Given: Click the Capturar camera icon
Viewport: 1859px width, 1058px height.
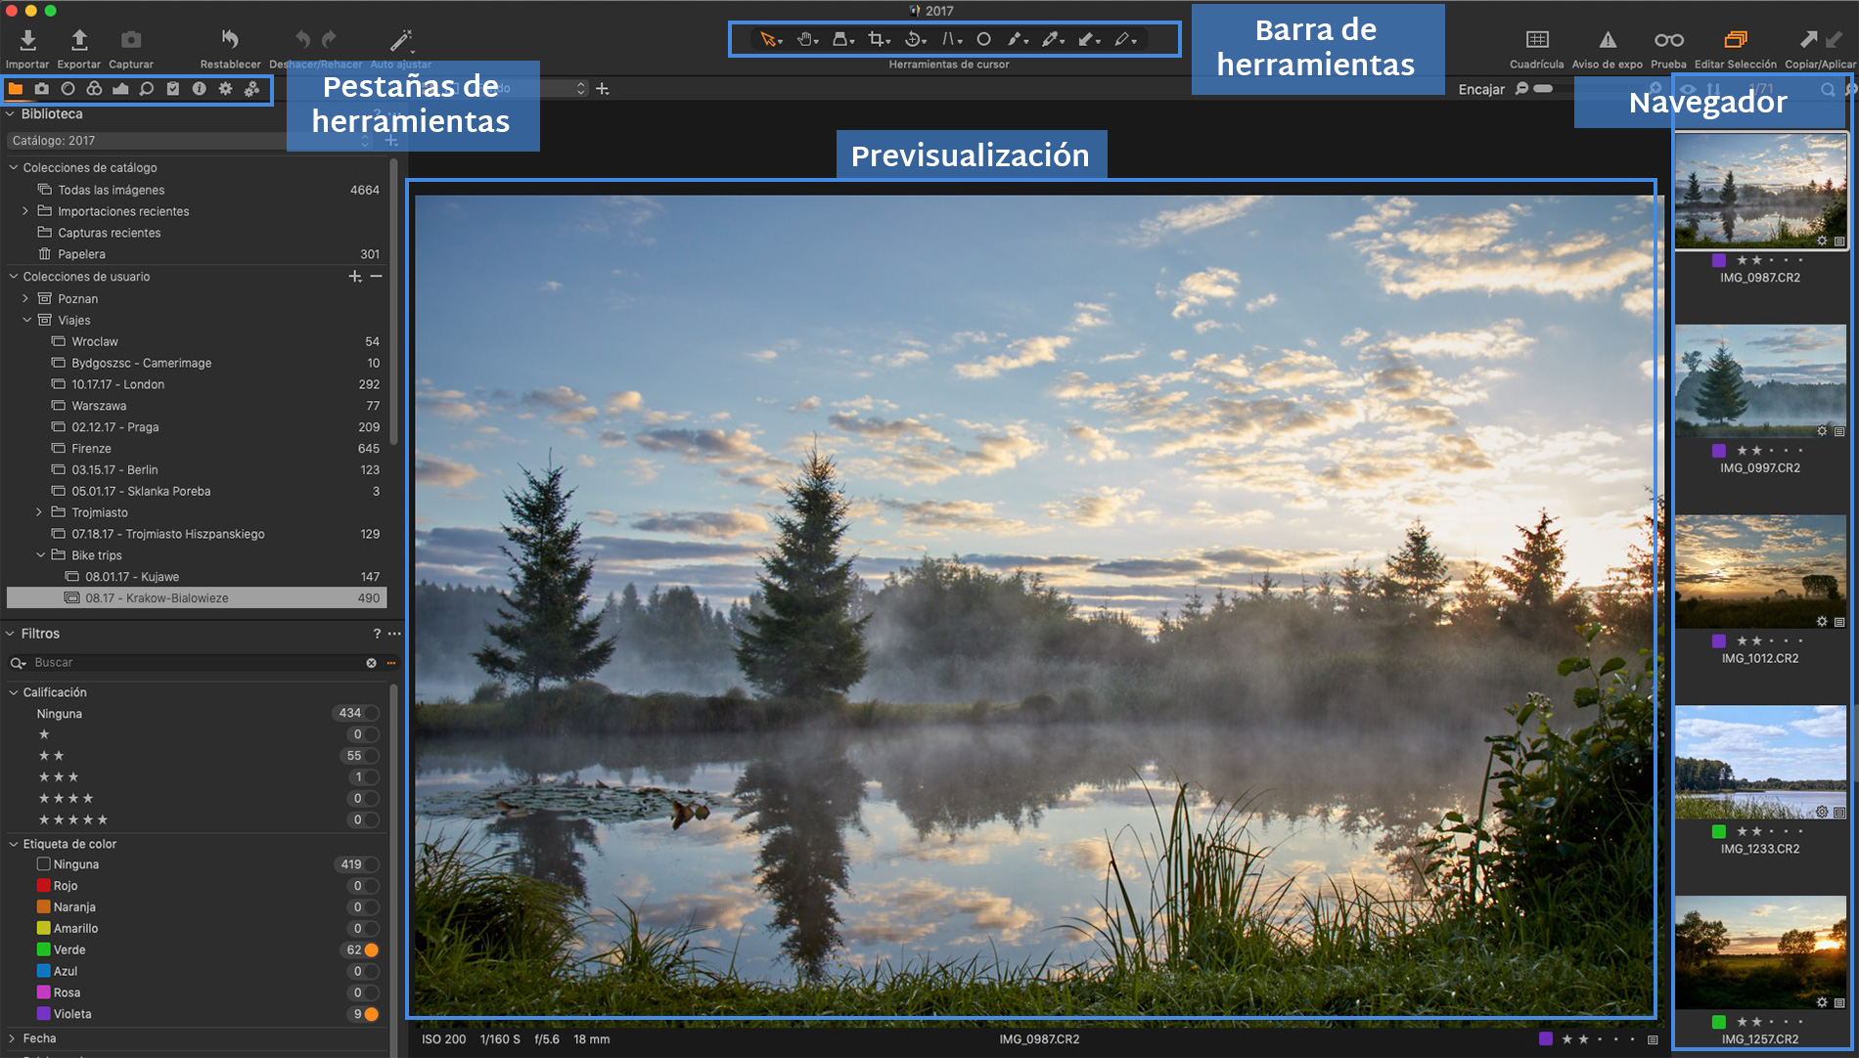Looking at the screenshot, I should [x=131, y=39].
